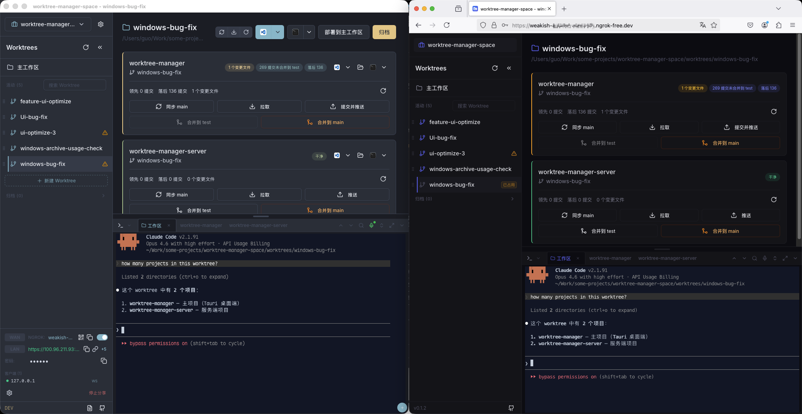Click 提交并推送 in desktop app
802x414 pixels.
[347, 107]
